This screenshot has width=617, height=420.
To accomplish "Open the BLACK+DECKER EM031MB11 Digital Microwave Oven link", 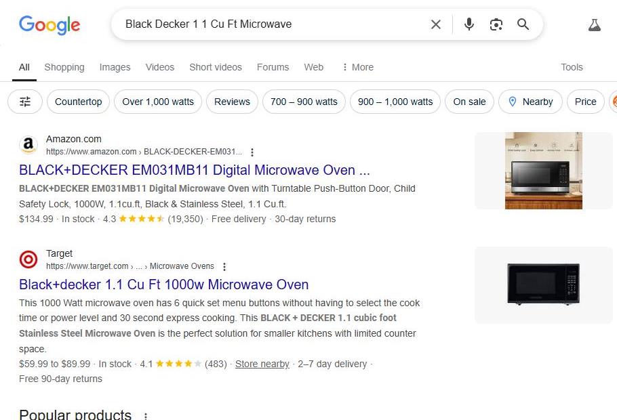I will pyautogui.click(x=195, y=170).
